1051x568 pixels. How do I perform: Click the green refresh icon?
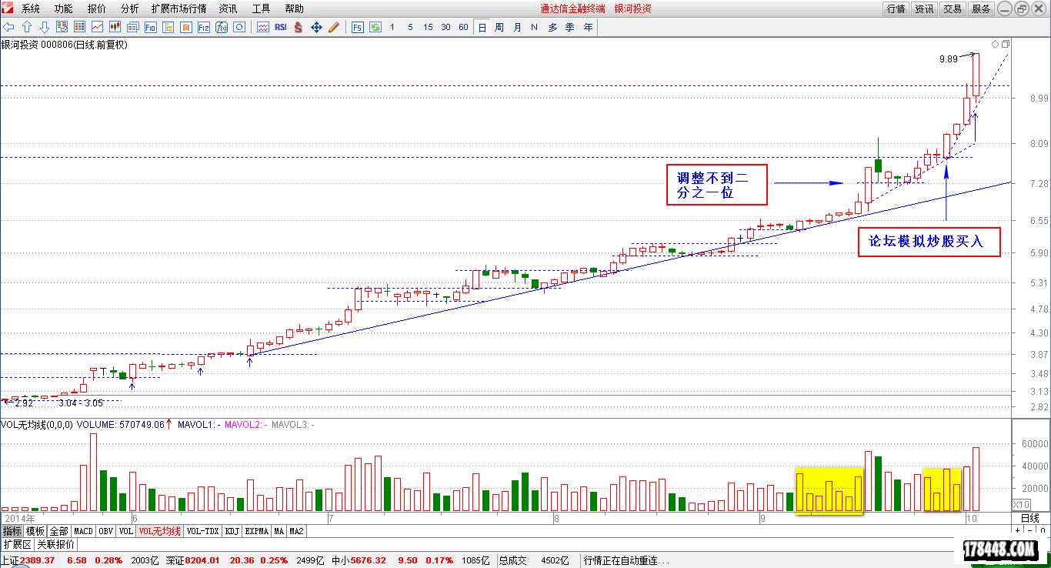[375, 27]
